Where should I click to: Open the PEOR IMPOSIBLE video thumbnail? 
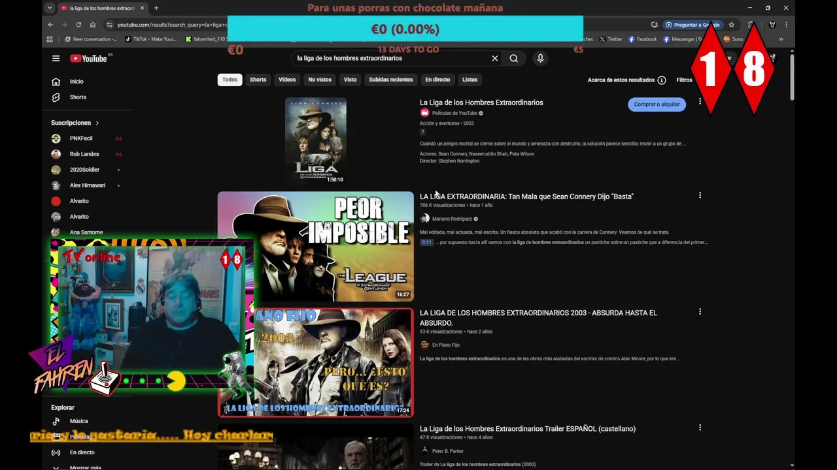315,246
